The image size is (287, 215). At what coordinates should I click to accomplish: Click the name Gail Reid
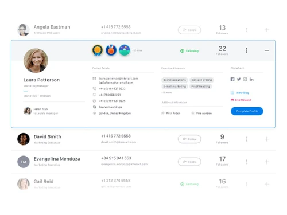(44, 181)
